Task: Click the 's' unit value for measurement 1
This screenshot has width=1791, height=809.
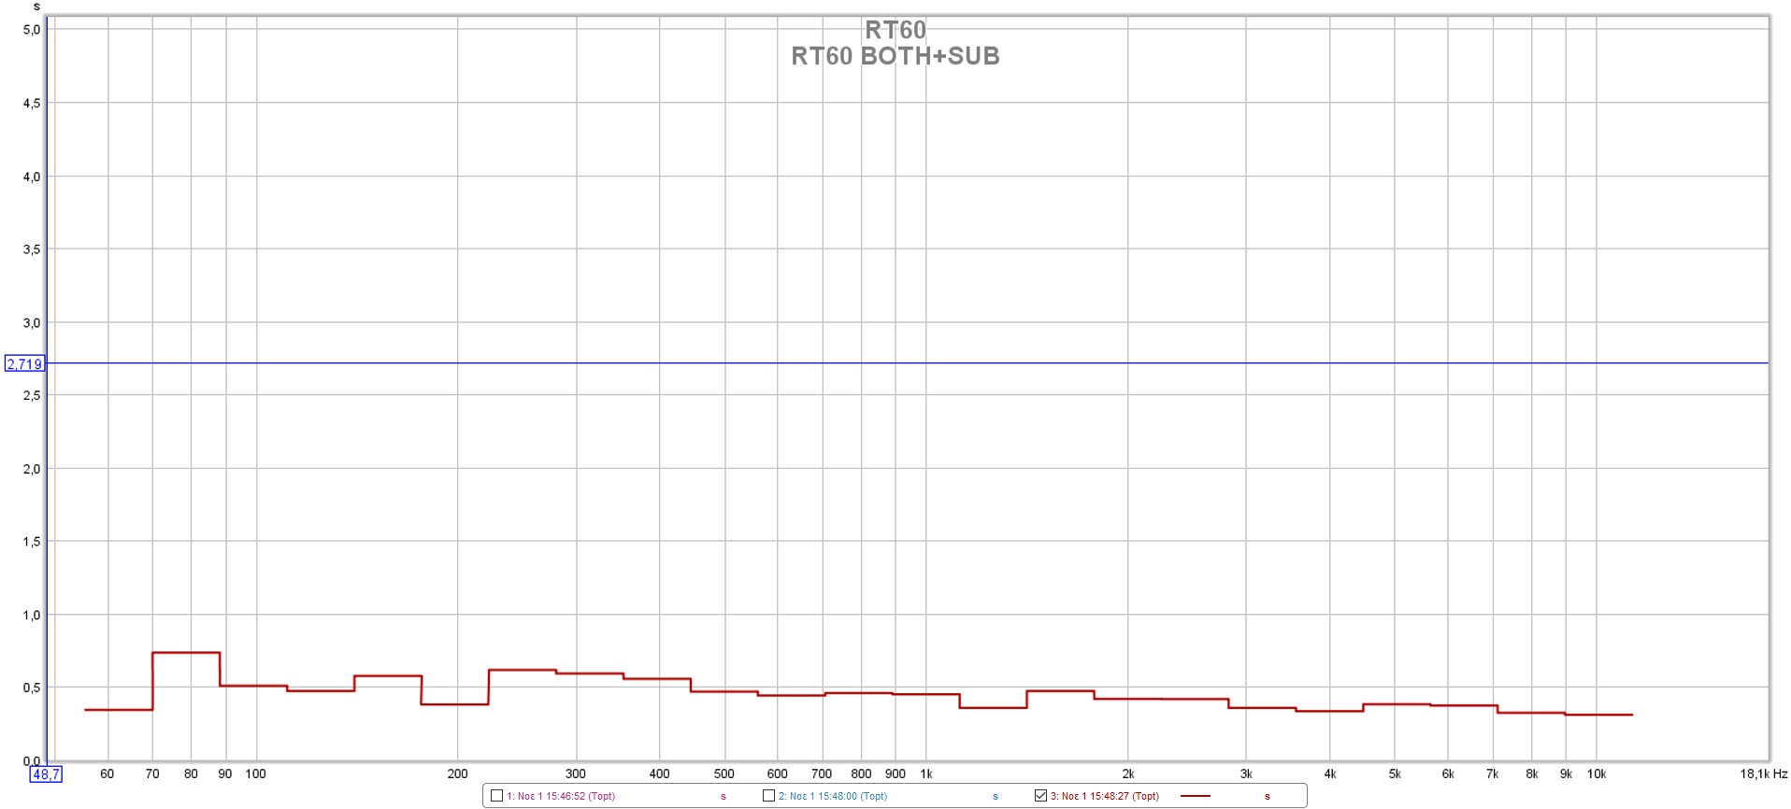Action: coord(724,797)
